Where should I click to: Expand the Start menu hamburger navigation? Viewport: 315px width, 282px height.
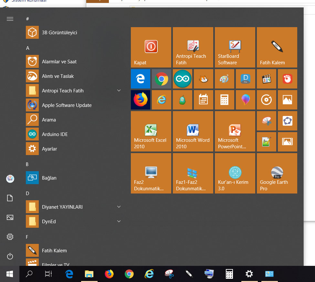10,19
